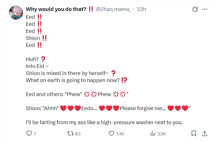
Task: Click the "What on earth is going" line
Action: 73,80
